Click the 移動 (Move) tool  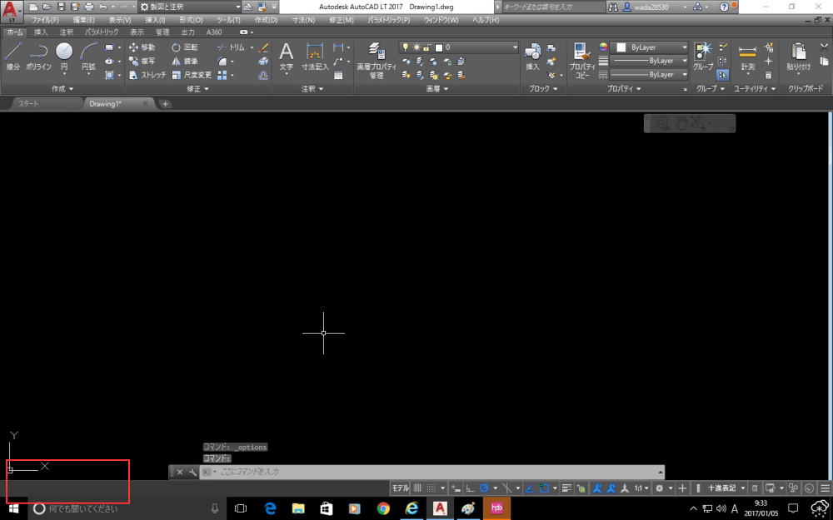tap(142, 47)
